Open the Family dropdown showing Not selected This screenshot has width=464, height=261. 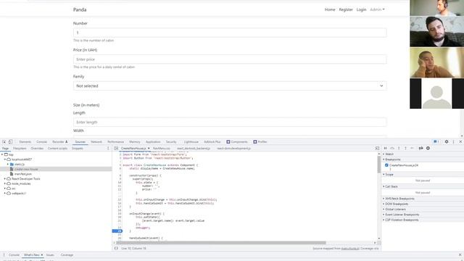(x=230, y=86)
